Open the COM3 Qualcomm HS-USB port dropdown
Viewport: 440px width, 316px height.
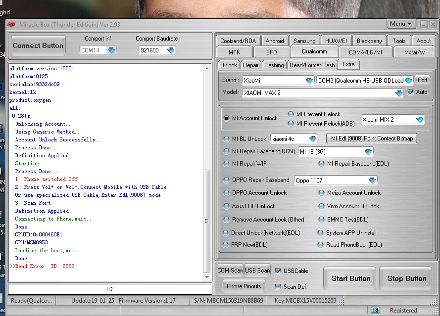coord(408,81)
